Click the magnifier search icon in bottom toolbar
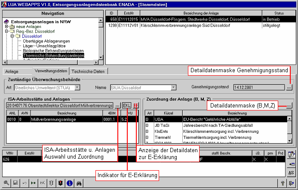Screen dimensions: 298x190 tap(6, 183)
